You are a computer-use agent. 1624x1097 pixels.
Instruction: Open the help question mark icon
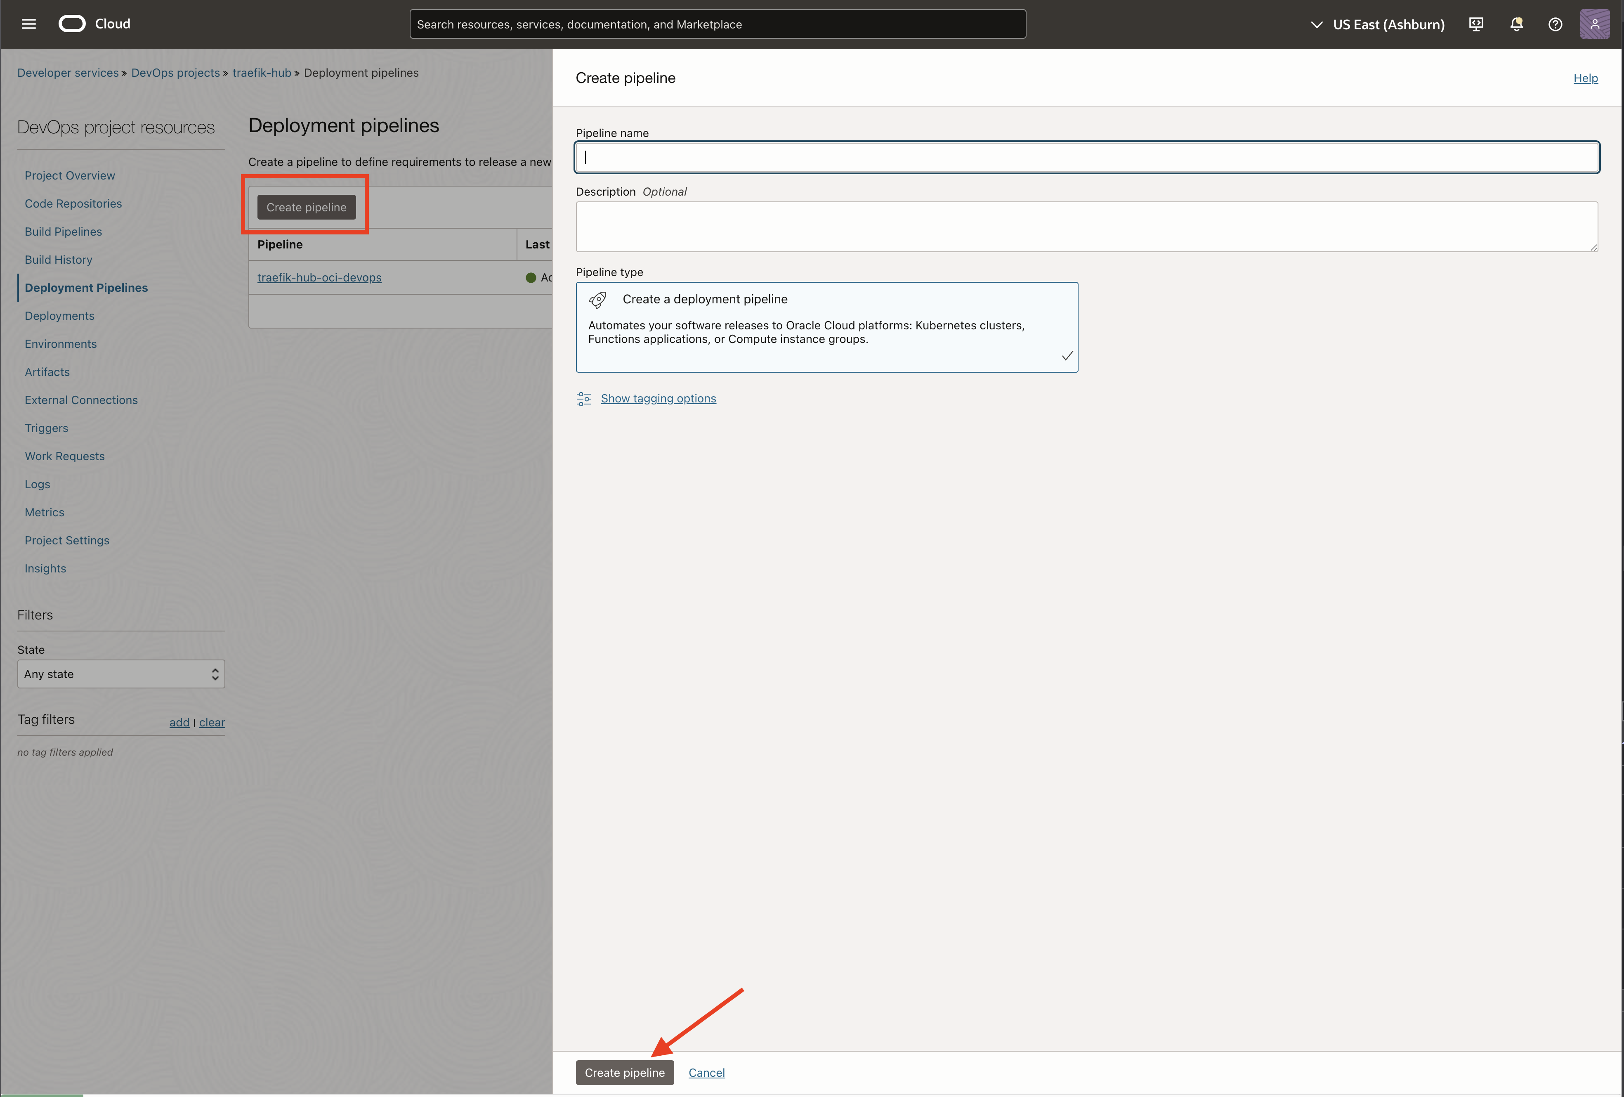click(x=1555, y=24)
